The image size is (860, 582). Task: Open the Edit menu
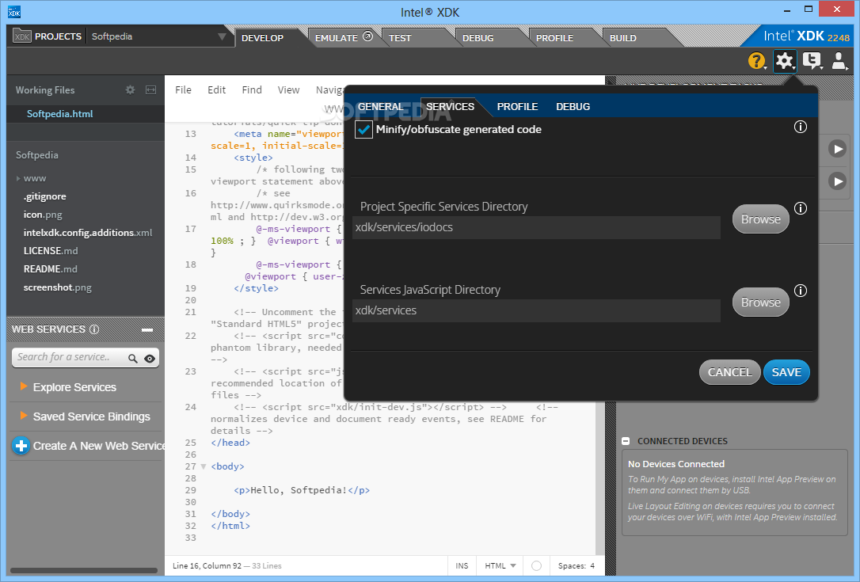[x=216, y=90]
